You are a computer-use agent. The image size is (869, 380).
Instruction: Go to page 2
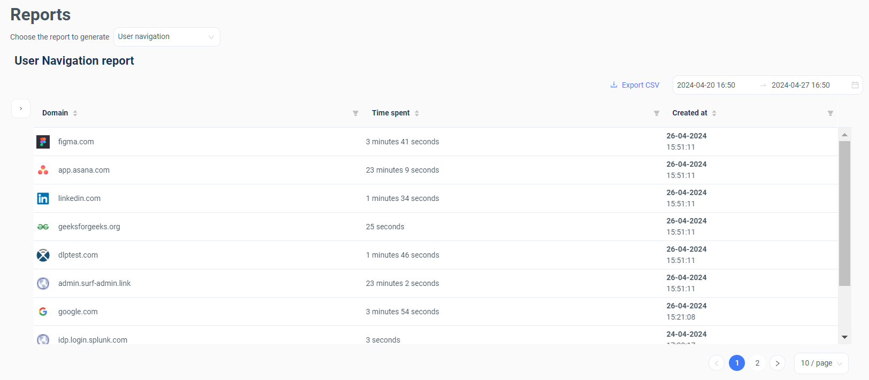point(757,363)
